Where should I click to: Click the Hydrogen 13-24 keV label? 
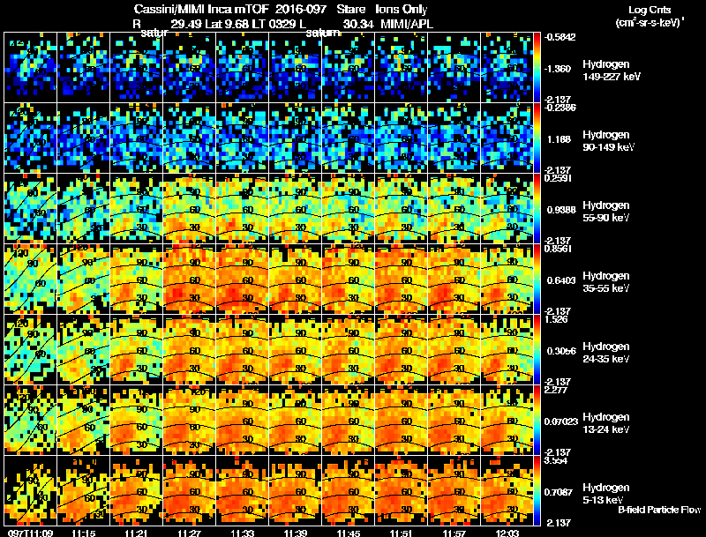coord(606,423)
